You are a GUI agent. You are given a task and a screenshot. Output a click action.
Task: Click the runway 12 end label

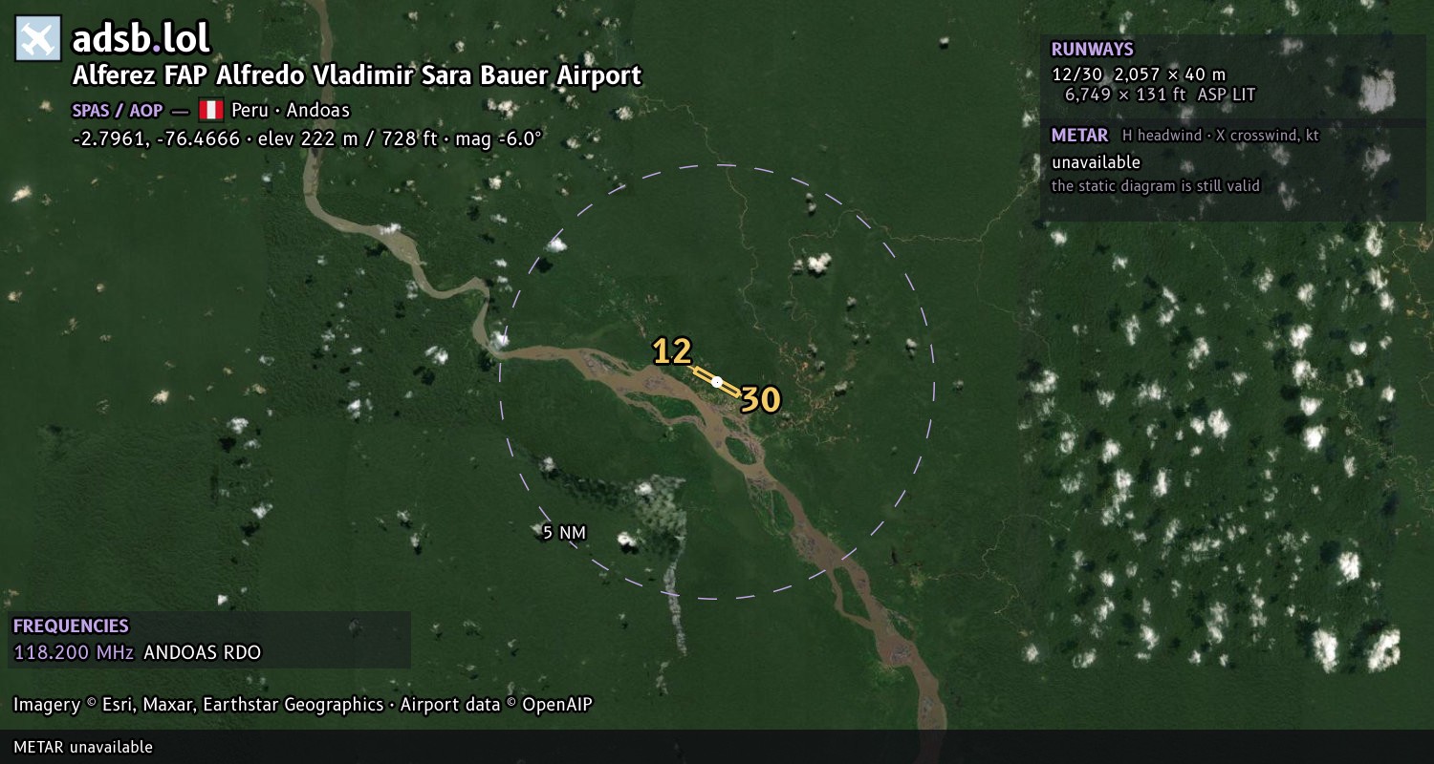(672, 351)
